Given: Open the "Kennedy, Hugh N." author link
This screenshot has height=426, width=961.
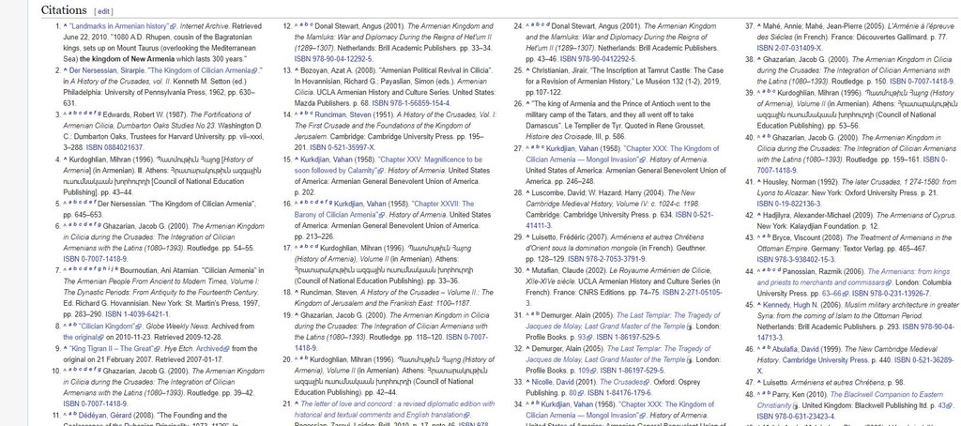Looking at the screenshot, I should coord(790,305).
